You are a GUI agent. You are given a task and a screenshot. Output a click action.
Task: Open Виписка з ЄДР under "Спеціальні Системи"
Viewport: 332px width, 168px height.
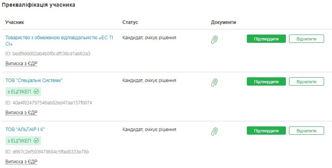coord(21,112)
